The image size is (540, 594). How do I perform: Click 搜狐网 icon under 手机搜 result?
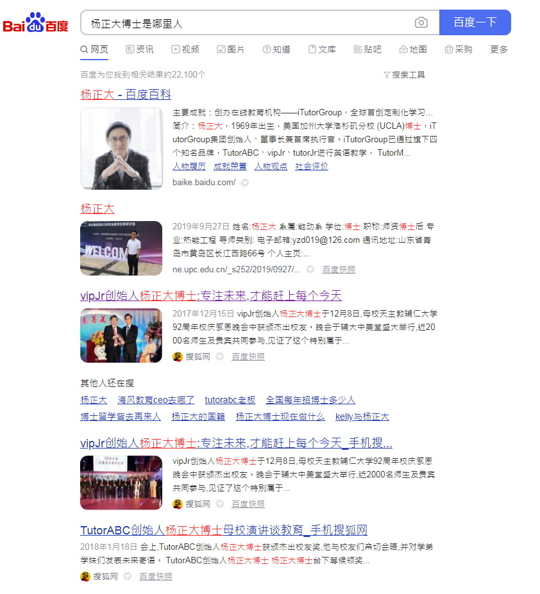point(178,504)
